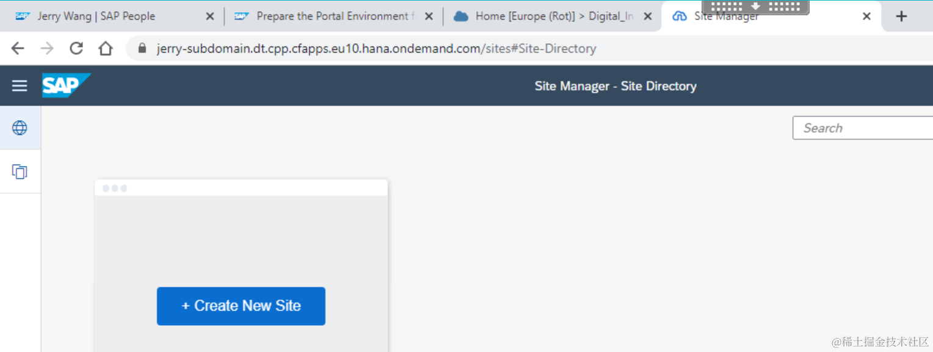Image resolution: width=933 pixels, height=352 pixels.
Task: Close the Jerry Wang SAP People tab
Action: [x=209, y=16]
